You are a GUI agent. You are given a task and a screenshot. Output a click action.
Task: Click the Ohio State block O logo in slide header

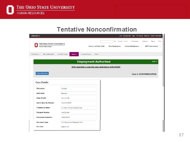point(10,10)
